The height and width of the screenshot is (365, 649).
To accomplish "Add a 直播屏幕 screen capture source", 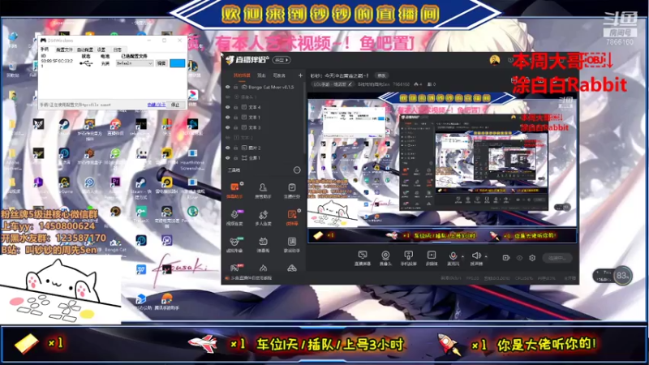I will (x=363, y=258).
